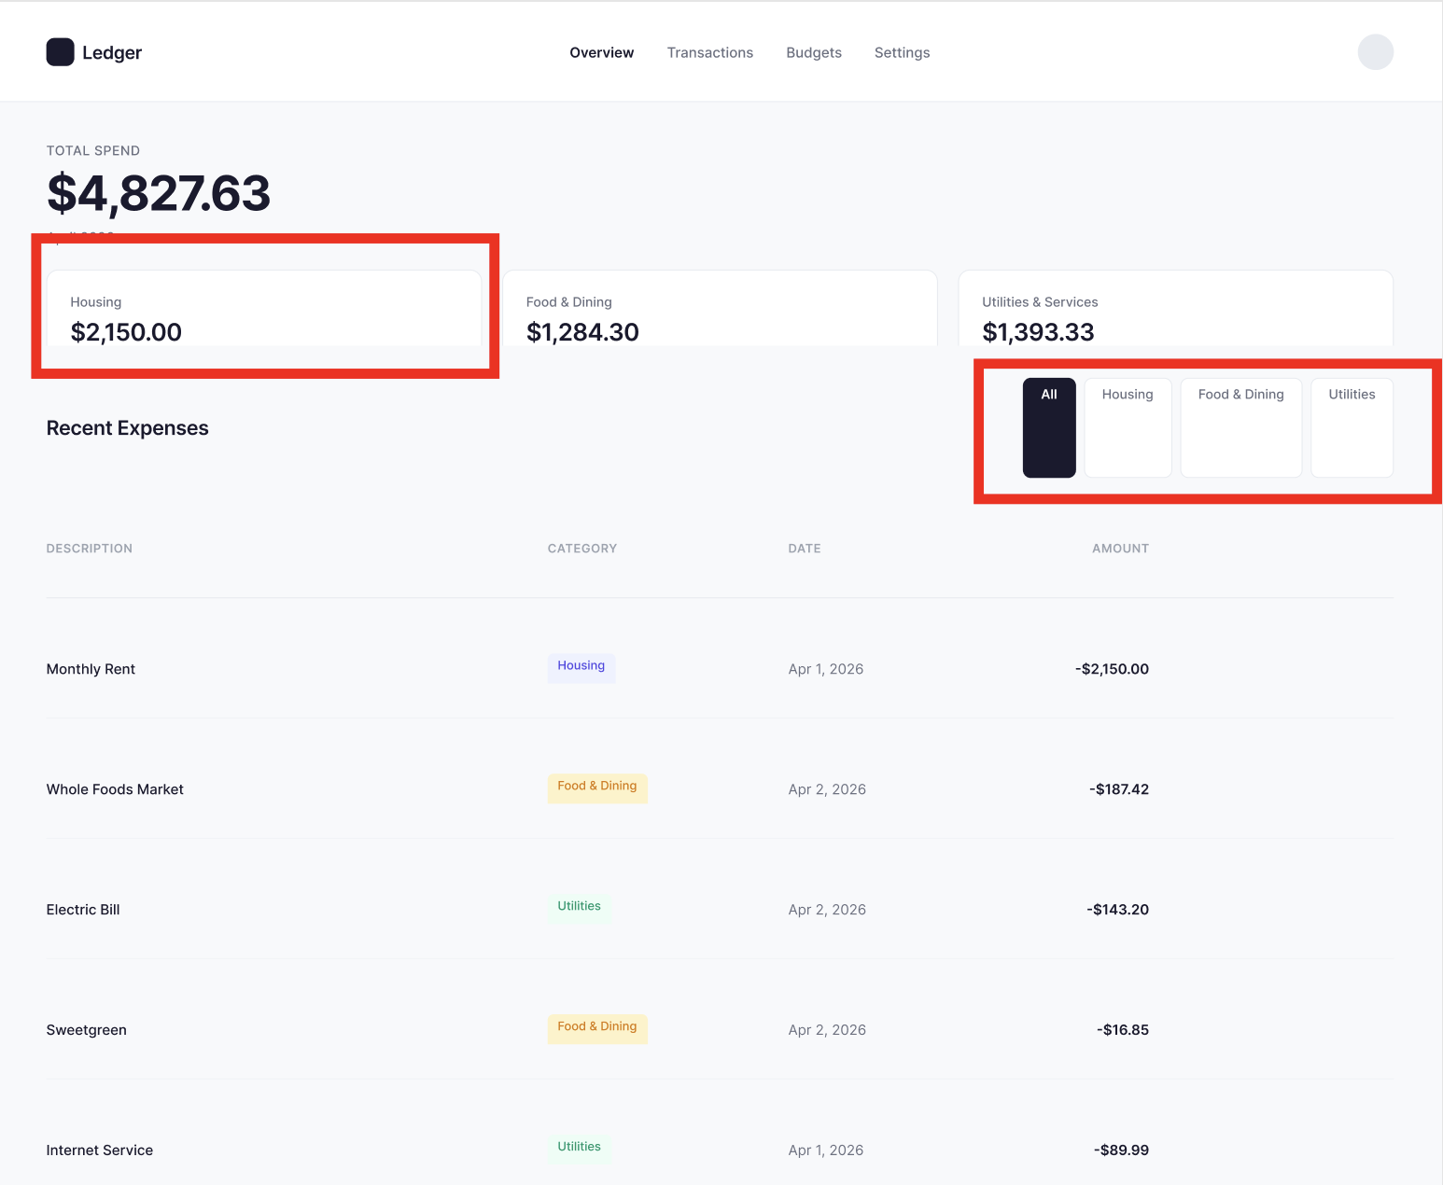
Task: Filter expenses by Housing
Action: (x=1128, y=427)
